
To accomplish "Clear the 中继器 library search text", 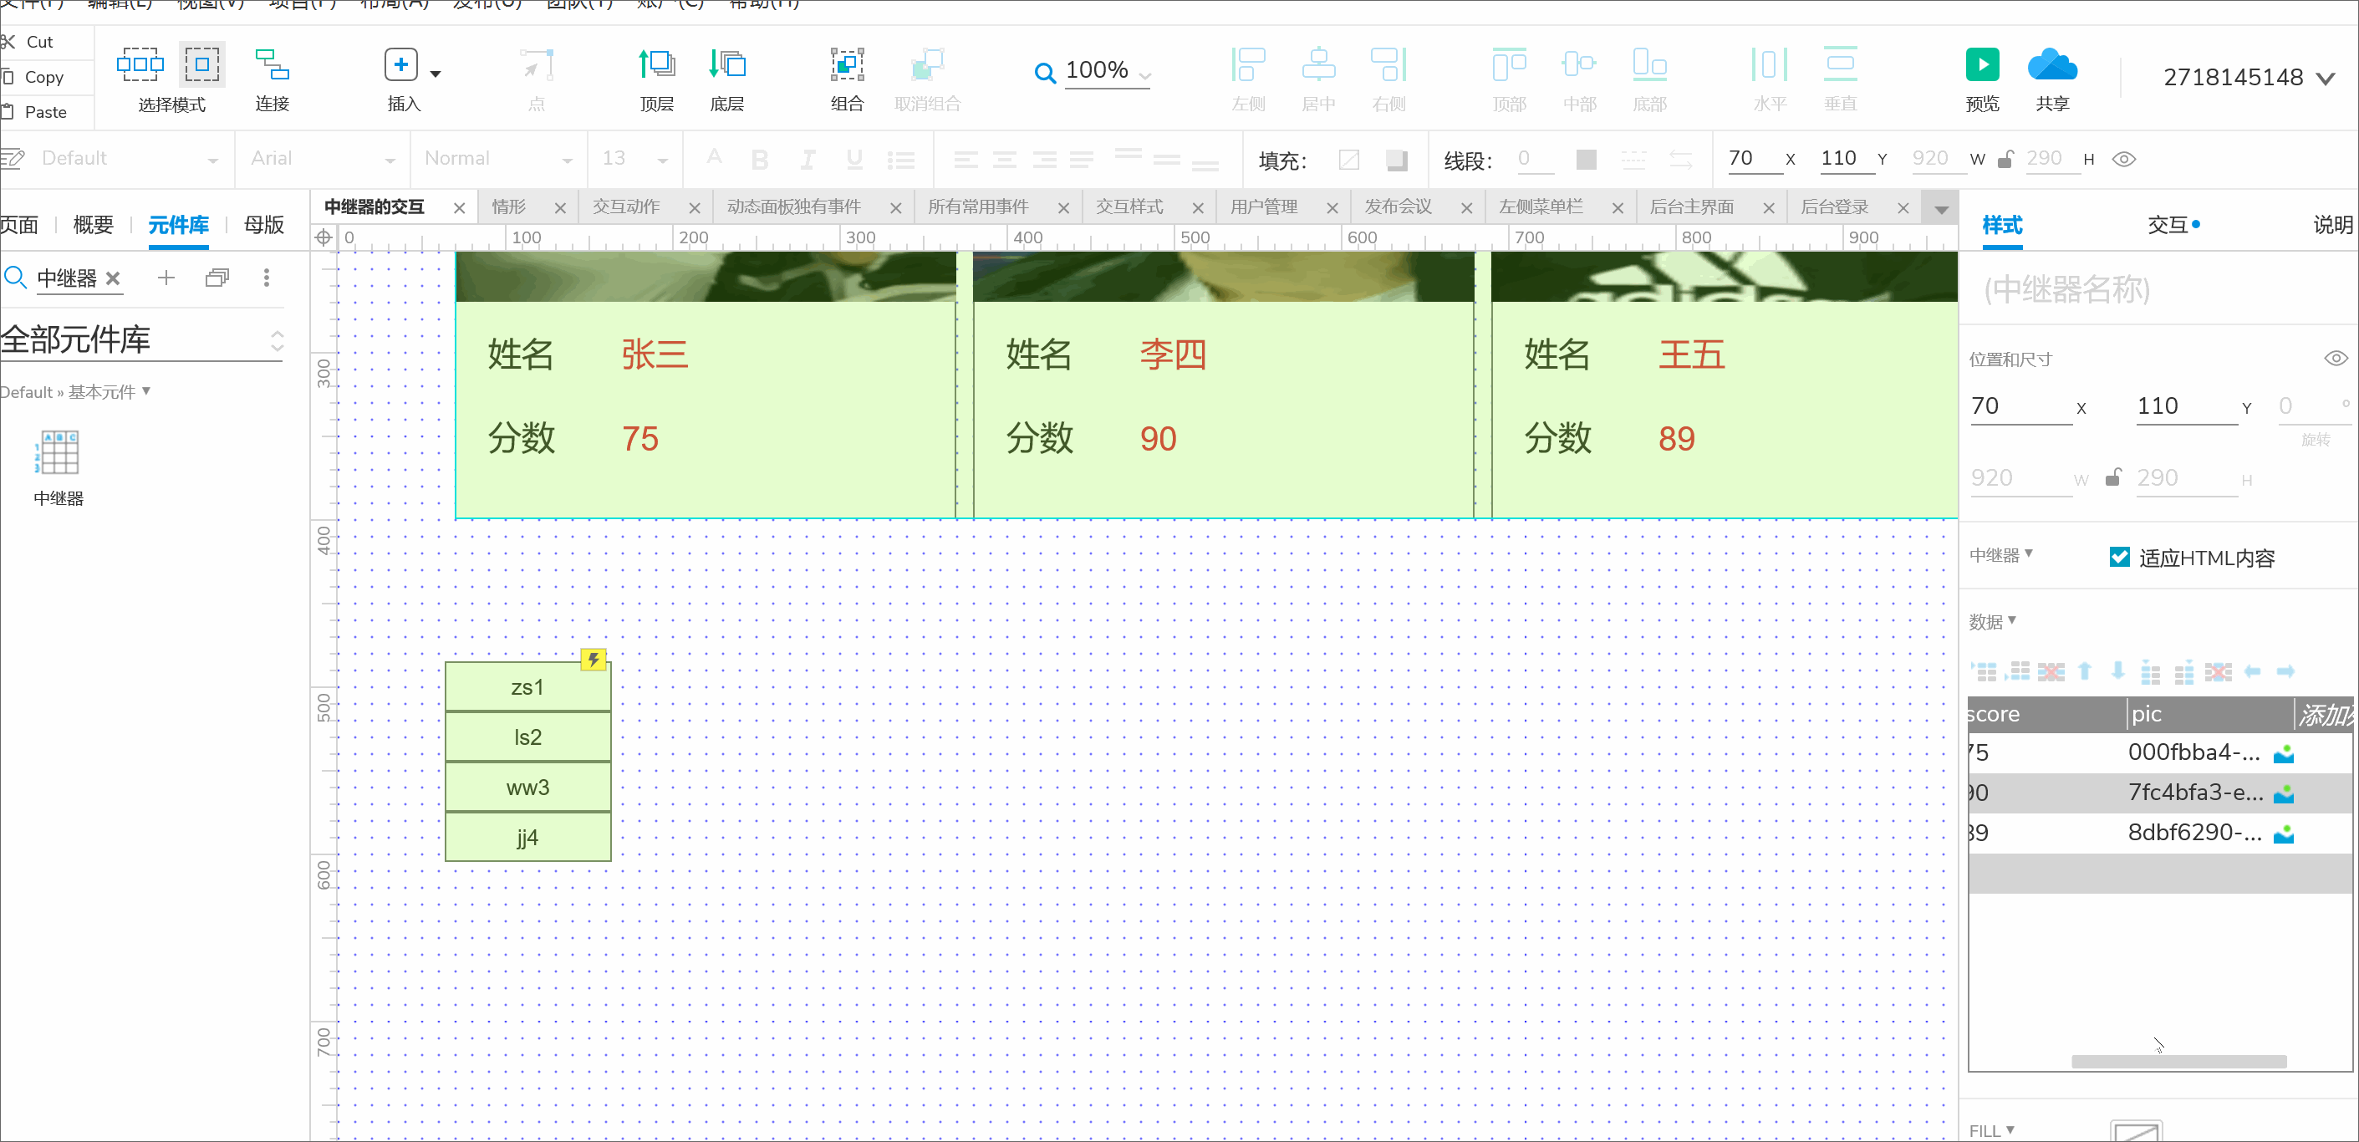I will tap(113, 278).
